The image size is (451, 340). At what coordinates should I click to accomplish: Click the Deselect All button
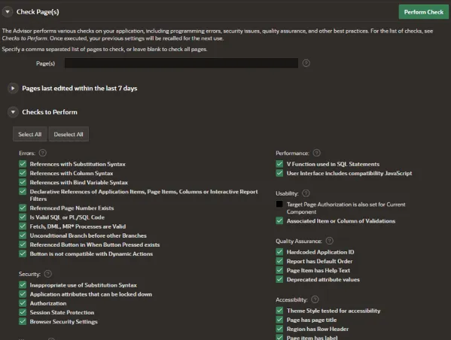(69, 134)
